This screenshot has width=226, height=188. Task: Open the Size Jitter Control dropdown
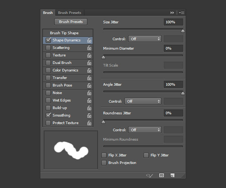click(x=145, y=39)
